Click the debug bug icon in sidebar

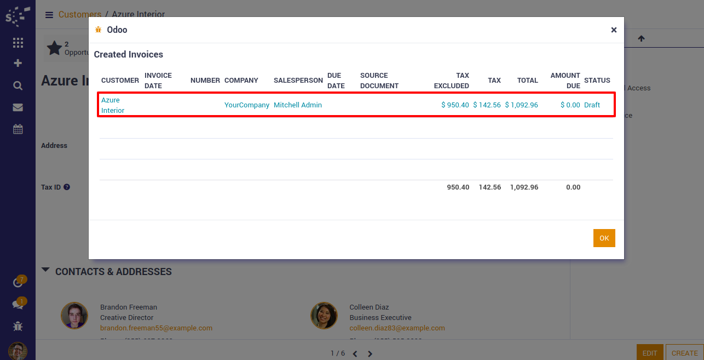[18, 326]
